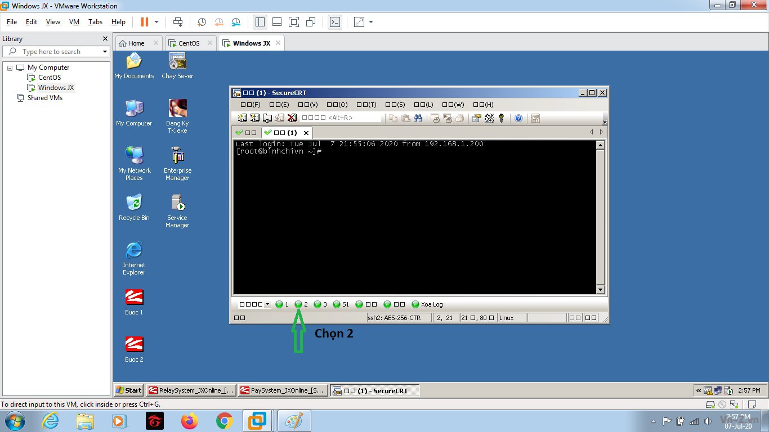Image resolution: width=769 pixels, height=432 pixels.
Task: Click the Paste clipboard icon in SecureCRT
Action: click(x=405, y=118)
